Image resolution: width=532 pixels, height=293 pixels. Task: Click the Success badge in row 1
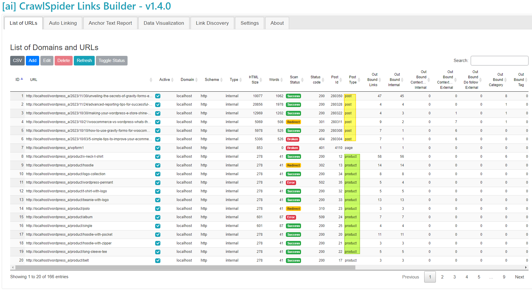coord(293,96)
